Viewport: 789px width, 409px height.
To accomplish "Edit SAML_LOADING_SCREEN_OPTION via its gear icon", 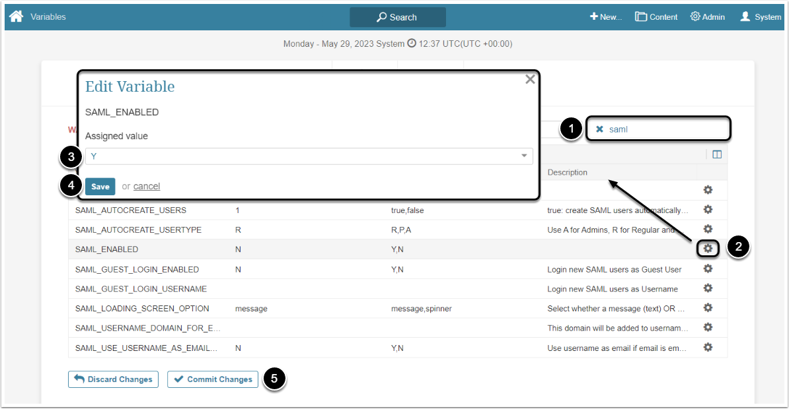I will tap(708, 308).
